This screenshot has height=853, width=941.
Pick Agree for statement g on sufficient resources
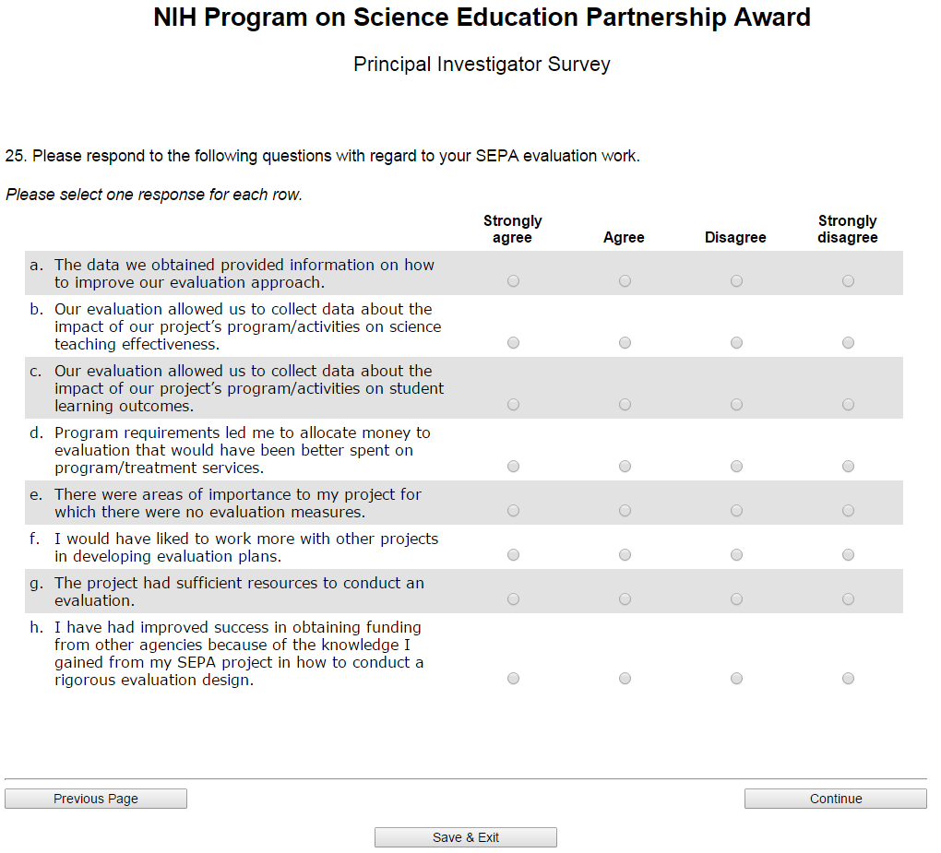625,599
